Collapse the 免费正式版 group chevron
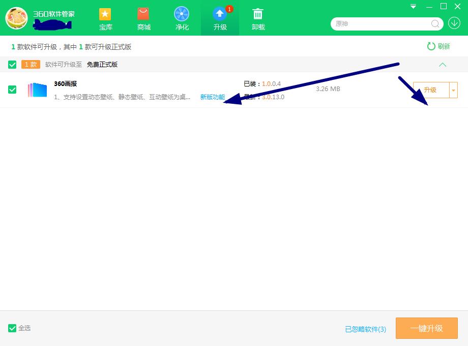The image size is (468, 346). [x=443, y=65]
